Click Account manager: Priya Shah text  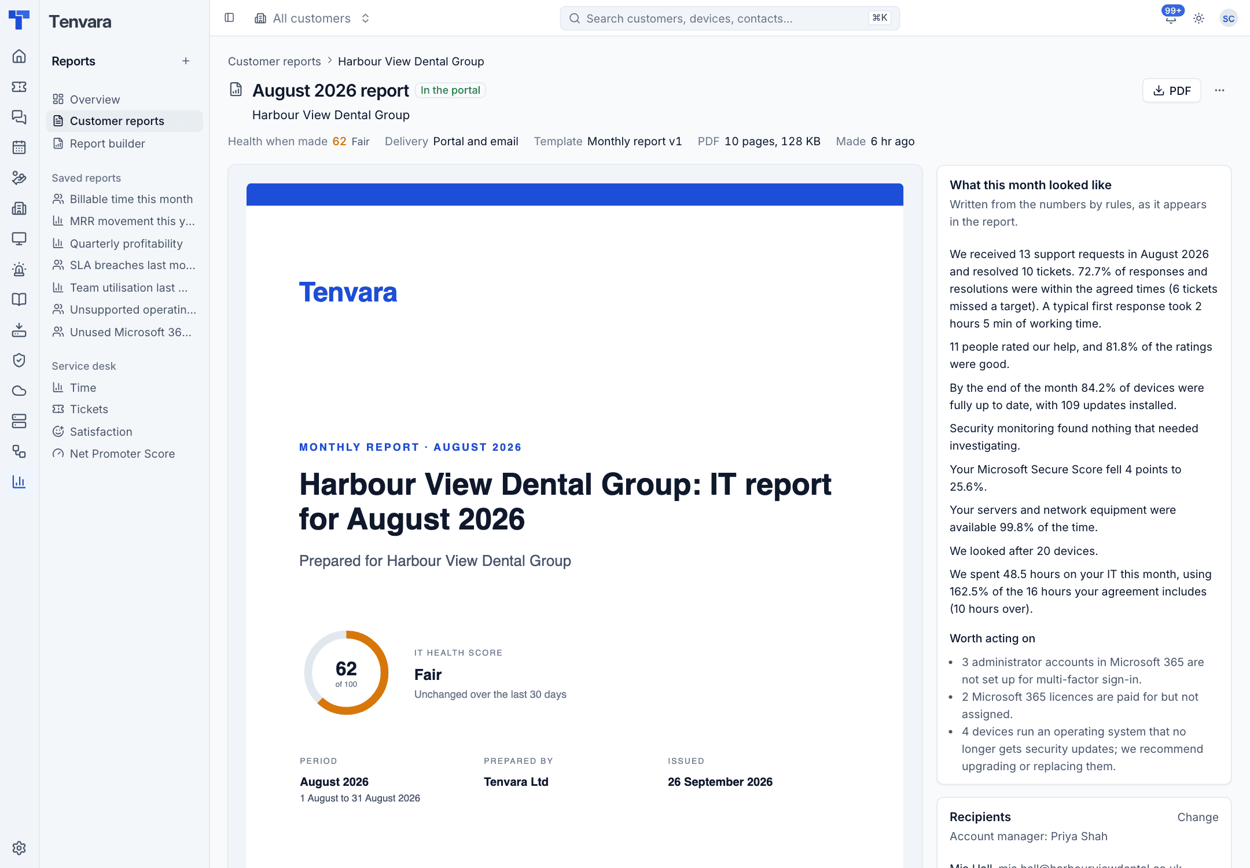1028,836
